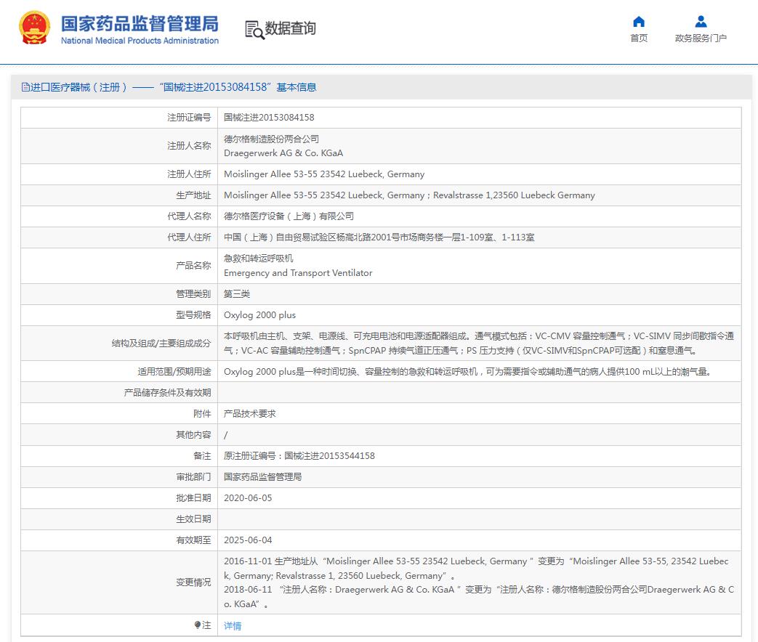Click the page scrollbar on the right edge
758x642 pixels.
click(x=754, y=290)
